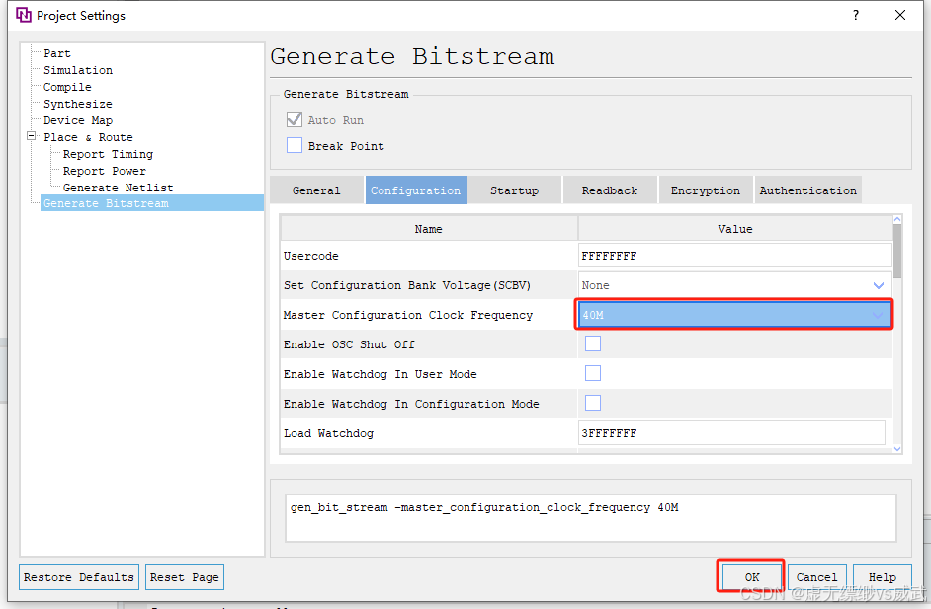The height and width of the screenshot is (609, 931).
Task: Click the Name column header
Action: tap(429, 229)
